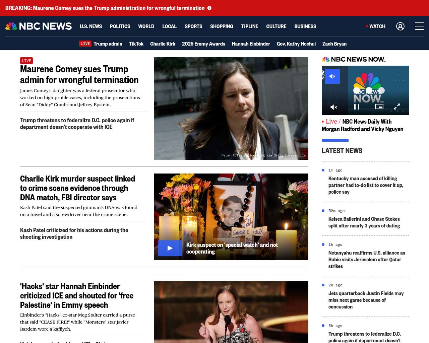Click the '52m ago' timestamp
The height and width of the screenshot is (343, 429).
[x=336, y=211]
